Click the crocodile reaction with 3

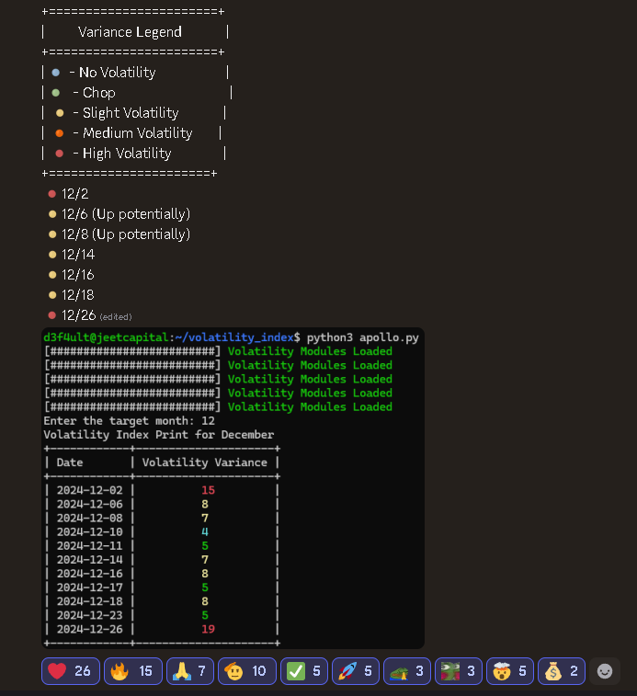point(407,671)
